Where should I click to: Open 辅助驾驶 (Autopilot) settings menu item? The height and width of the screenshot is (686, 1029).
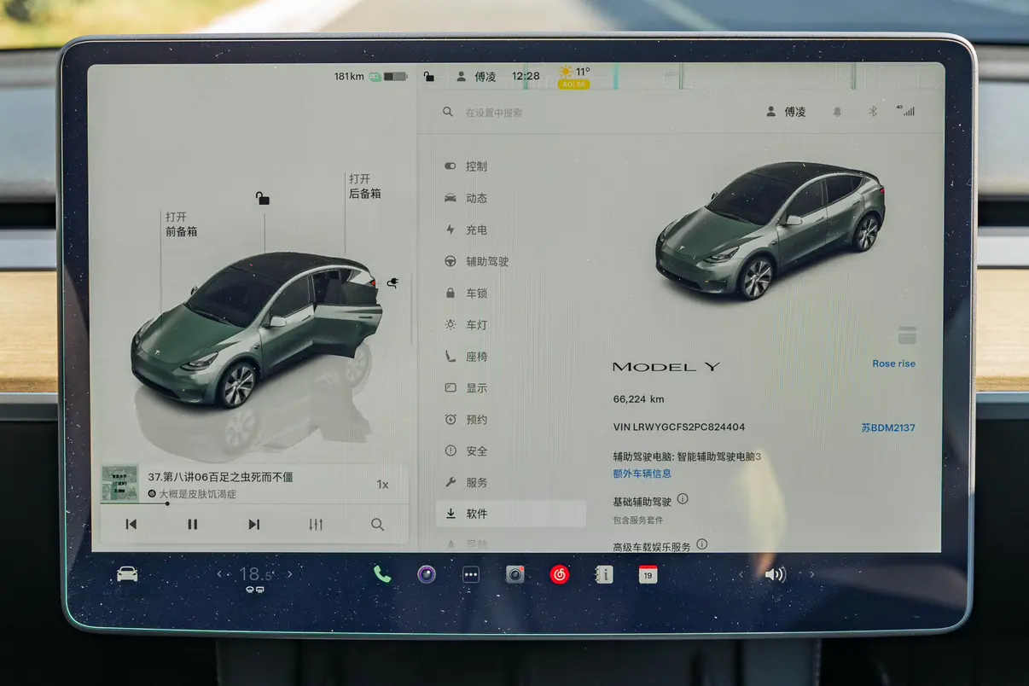point(486,261)
